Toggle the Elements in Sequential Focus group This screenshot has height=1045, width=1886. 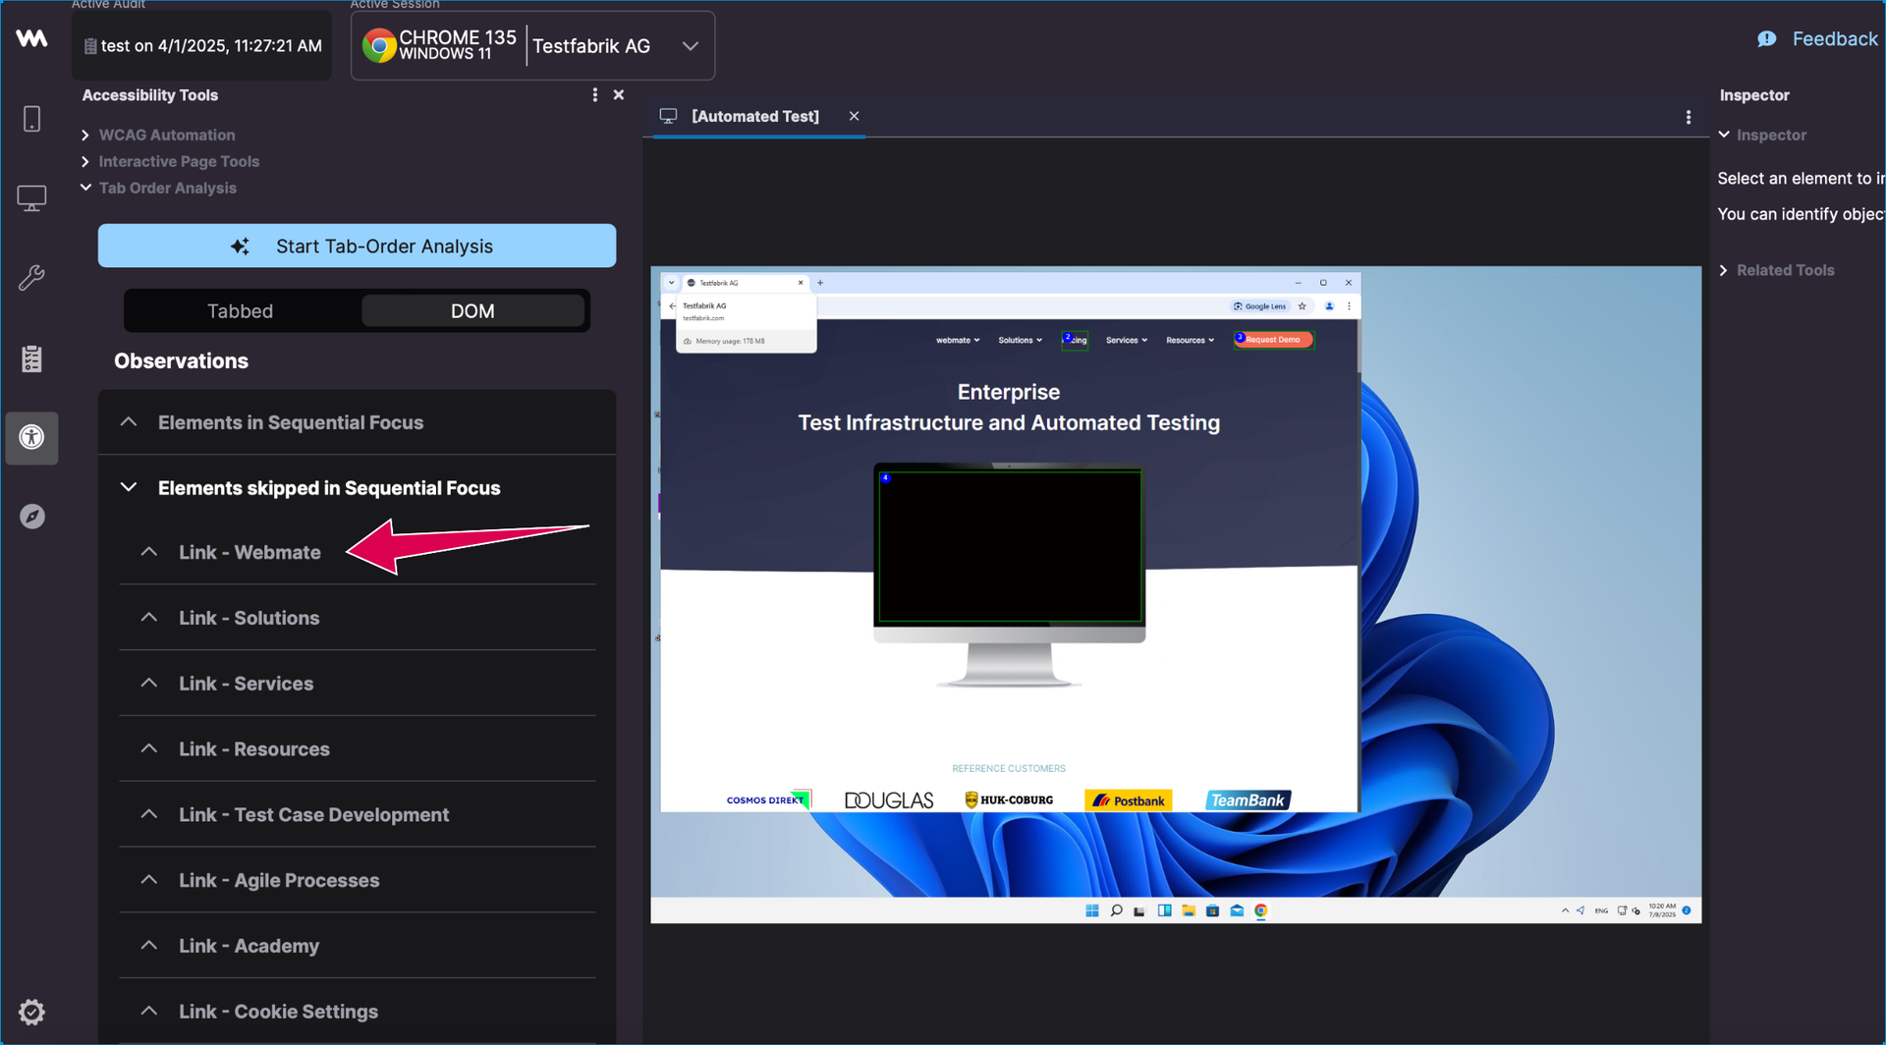[357, 422]
